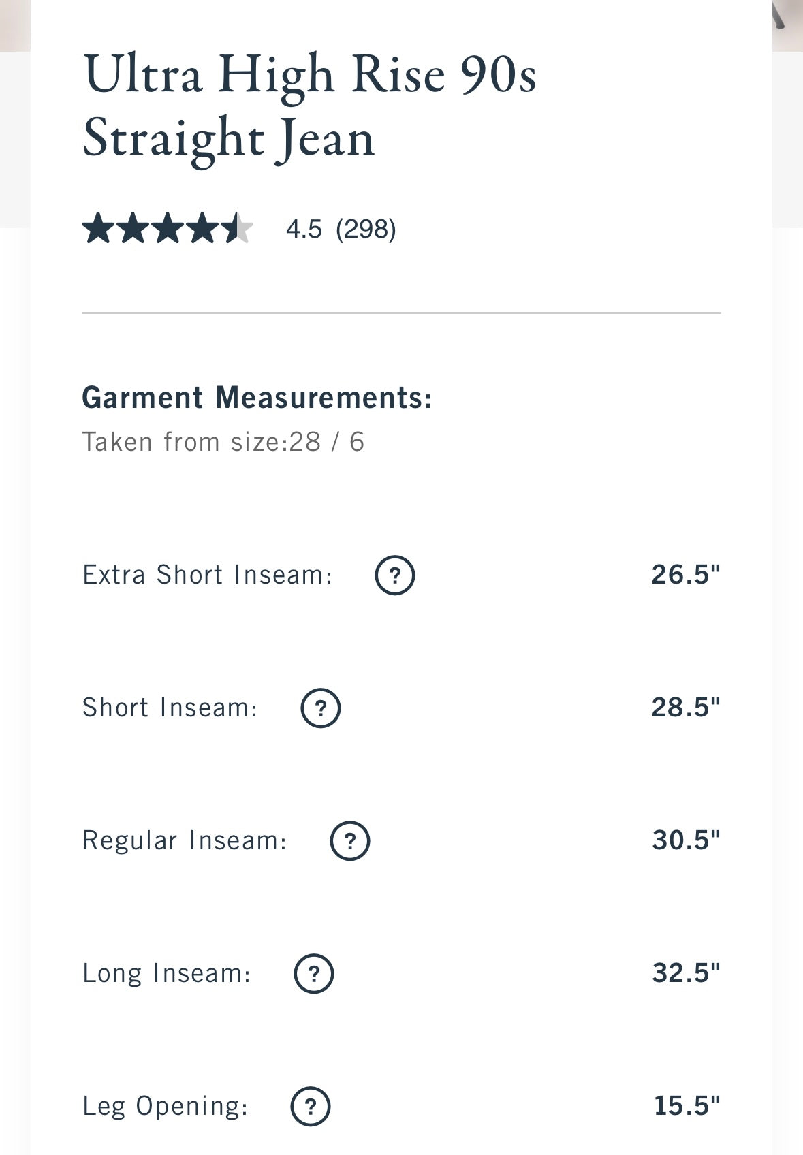The image size is (803, 1155).
Task: Click the Extra Short Inseam label
Action: tap(208, 575)
